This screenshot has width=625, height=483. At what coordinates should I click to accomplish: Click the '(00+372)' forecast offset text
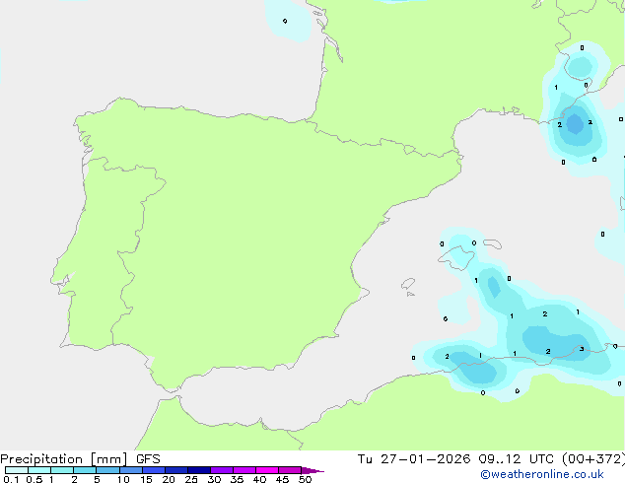pyautogui.click(x=593, y=459)
